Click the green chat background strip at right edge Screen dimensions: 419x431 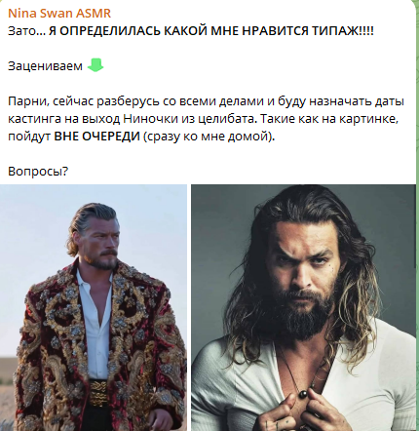click(417, 215)
